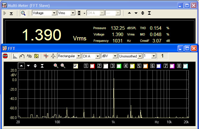Screen dimensions: 199x129
Task: Open the Rectangular window-type dropdown
Action: click(79, 56)
